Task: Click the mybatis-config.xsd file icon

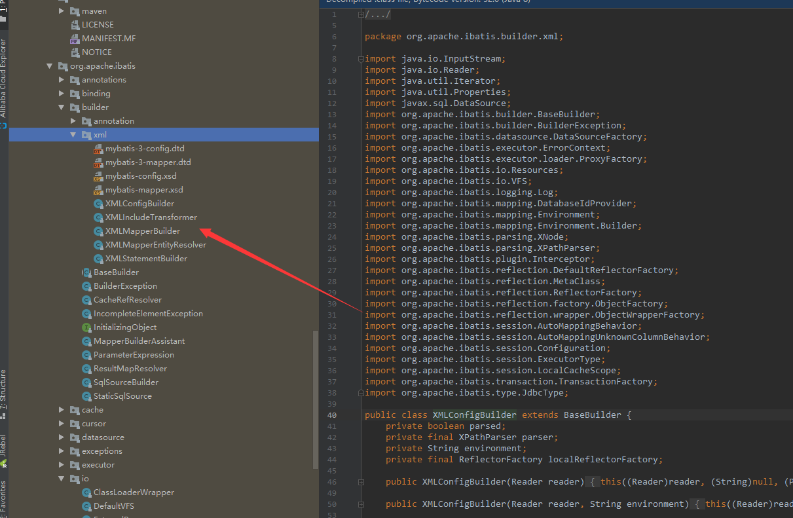Action: coord(98,176)
